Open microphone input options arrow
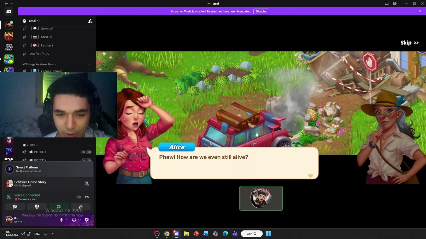The image size is (426, 239). (67, 220)
